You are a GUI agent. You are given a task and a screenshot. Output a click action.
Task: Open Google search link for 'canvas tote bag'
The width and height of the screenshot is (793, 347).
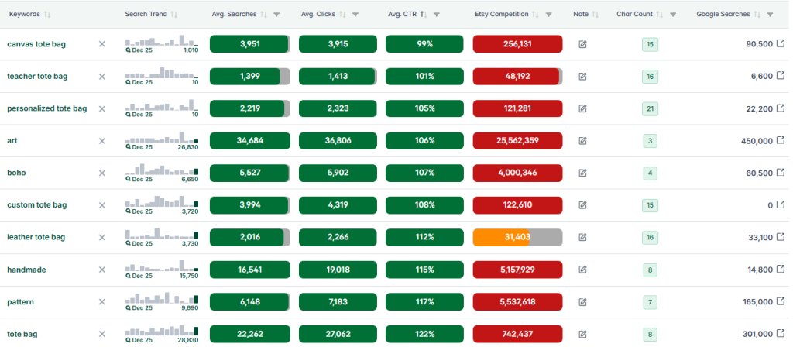tap(781, 43)
